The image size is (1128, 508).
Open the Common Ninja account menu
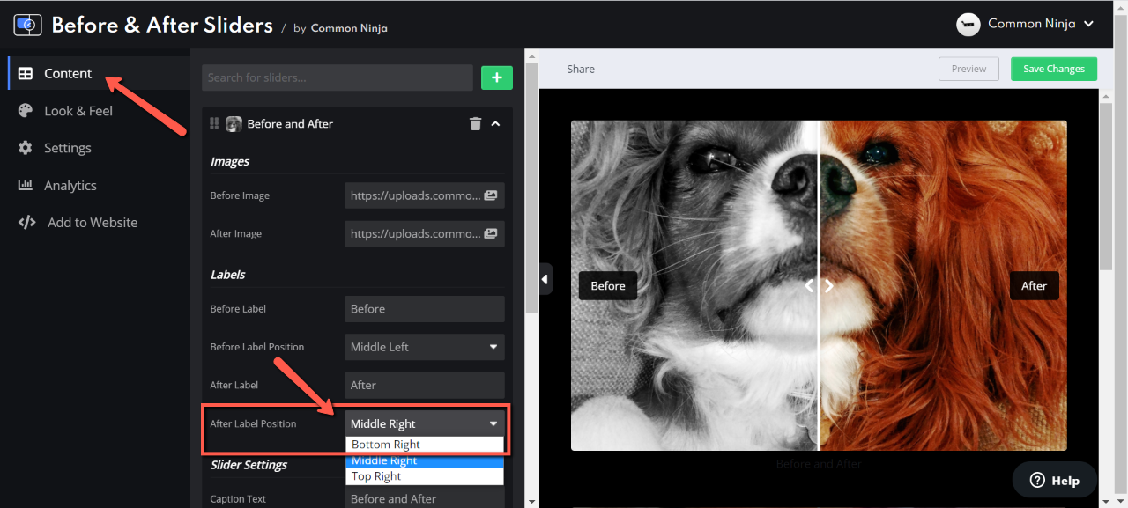(1026, 24)
